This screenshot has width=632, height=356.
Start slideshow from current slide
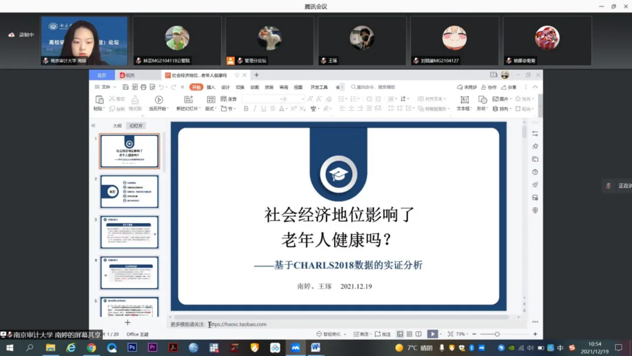pyautogui.click(x=159, y=100)
